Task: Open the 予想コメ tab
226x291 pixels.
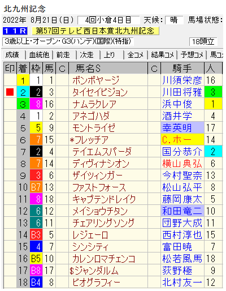Action: [x=192, y=55]
